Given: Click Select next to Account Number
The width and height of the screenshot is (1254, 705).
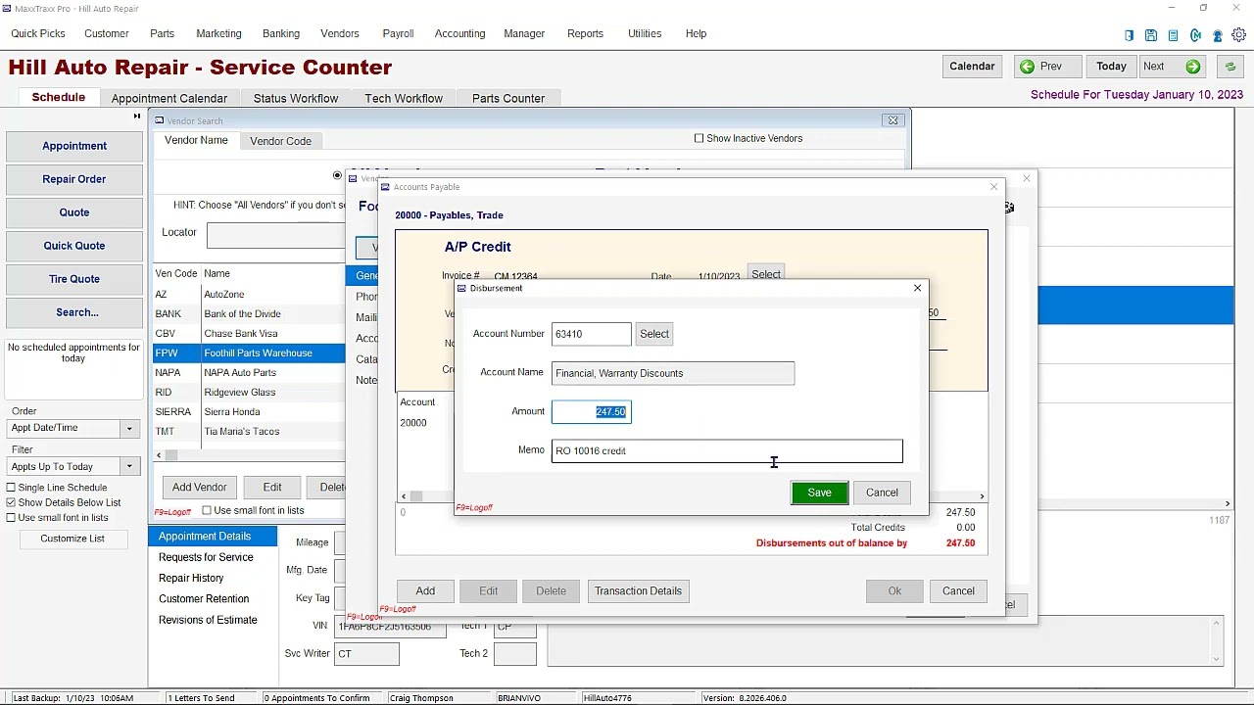Looking at the screenshot, I should 654,334.
